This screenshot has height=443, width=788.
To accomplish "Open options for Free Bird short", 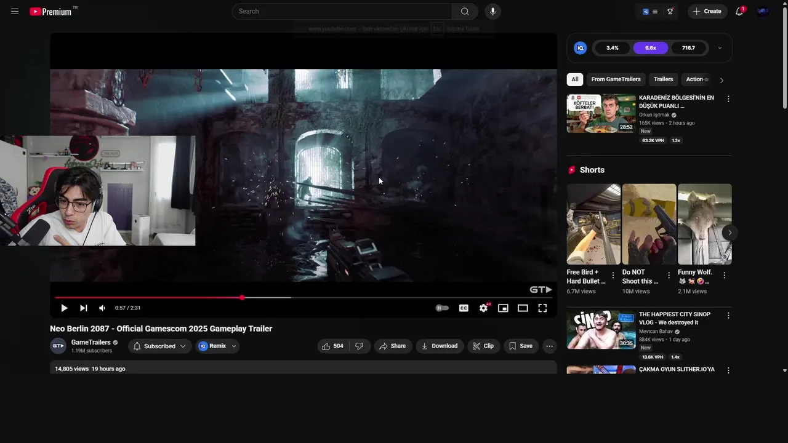I will point(613,276).
